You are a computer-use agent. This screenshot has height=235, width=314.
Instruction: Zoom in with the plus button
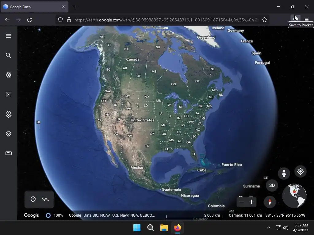click(x=251, y=202)
